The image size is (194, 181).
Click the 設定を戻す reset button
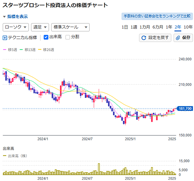coord(155,38)
